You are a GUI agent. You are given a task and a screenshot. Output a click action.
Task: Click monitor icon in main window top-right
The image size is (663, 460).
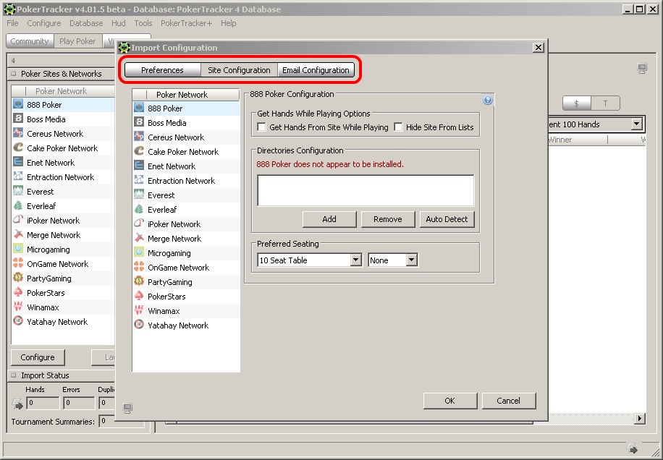click(642, 69)
